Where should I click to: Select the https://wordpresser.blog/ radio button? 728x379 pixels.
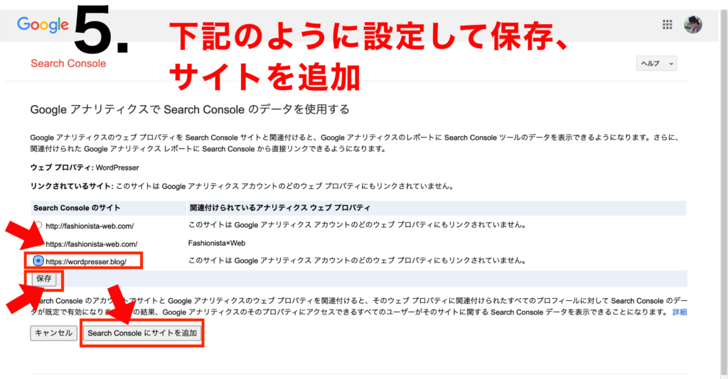(x=38, y=261)
